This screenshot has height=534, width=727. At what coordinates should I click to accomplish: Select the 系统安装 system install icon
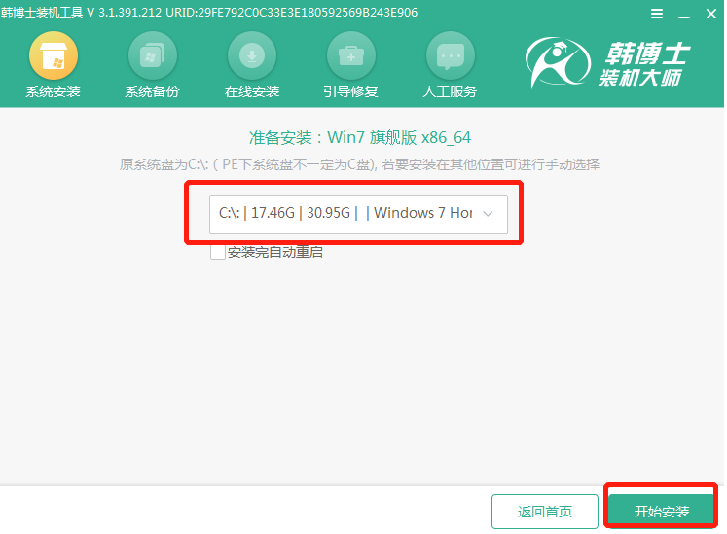tap(54, 56)
